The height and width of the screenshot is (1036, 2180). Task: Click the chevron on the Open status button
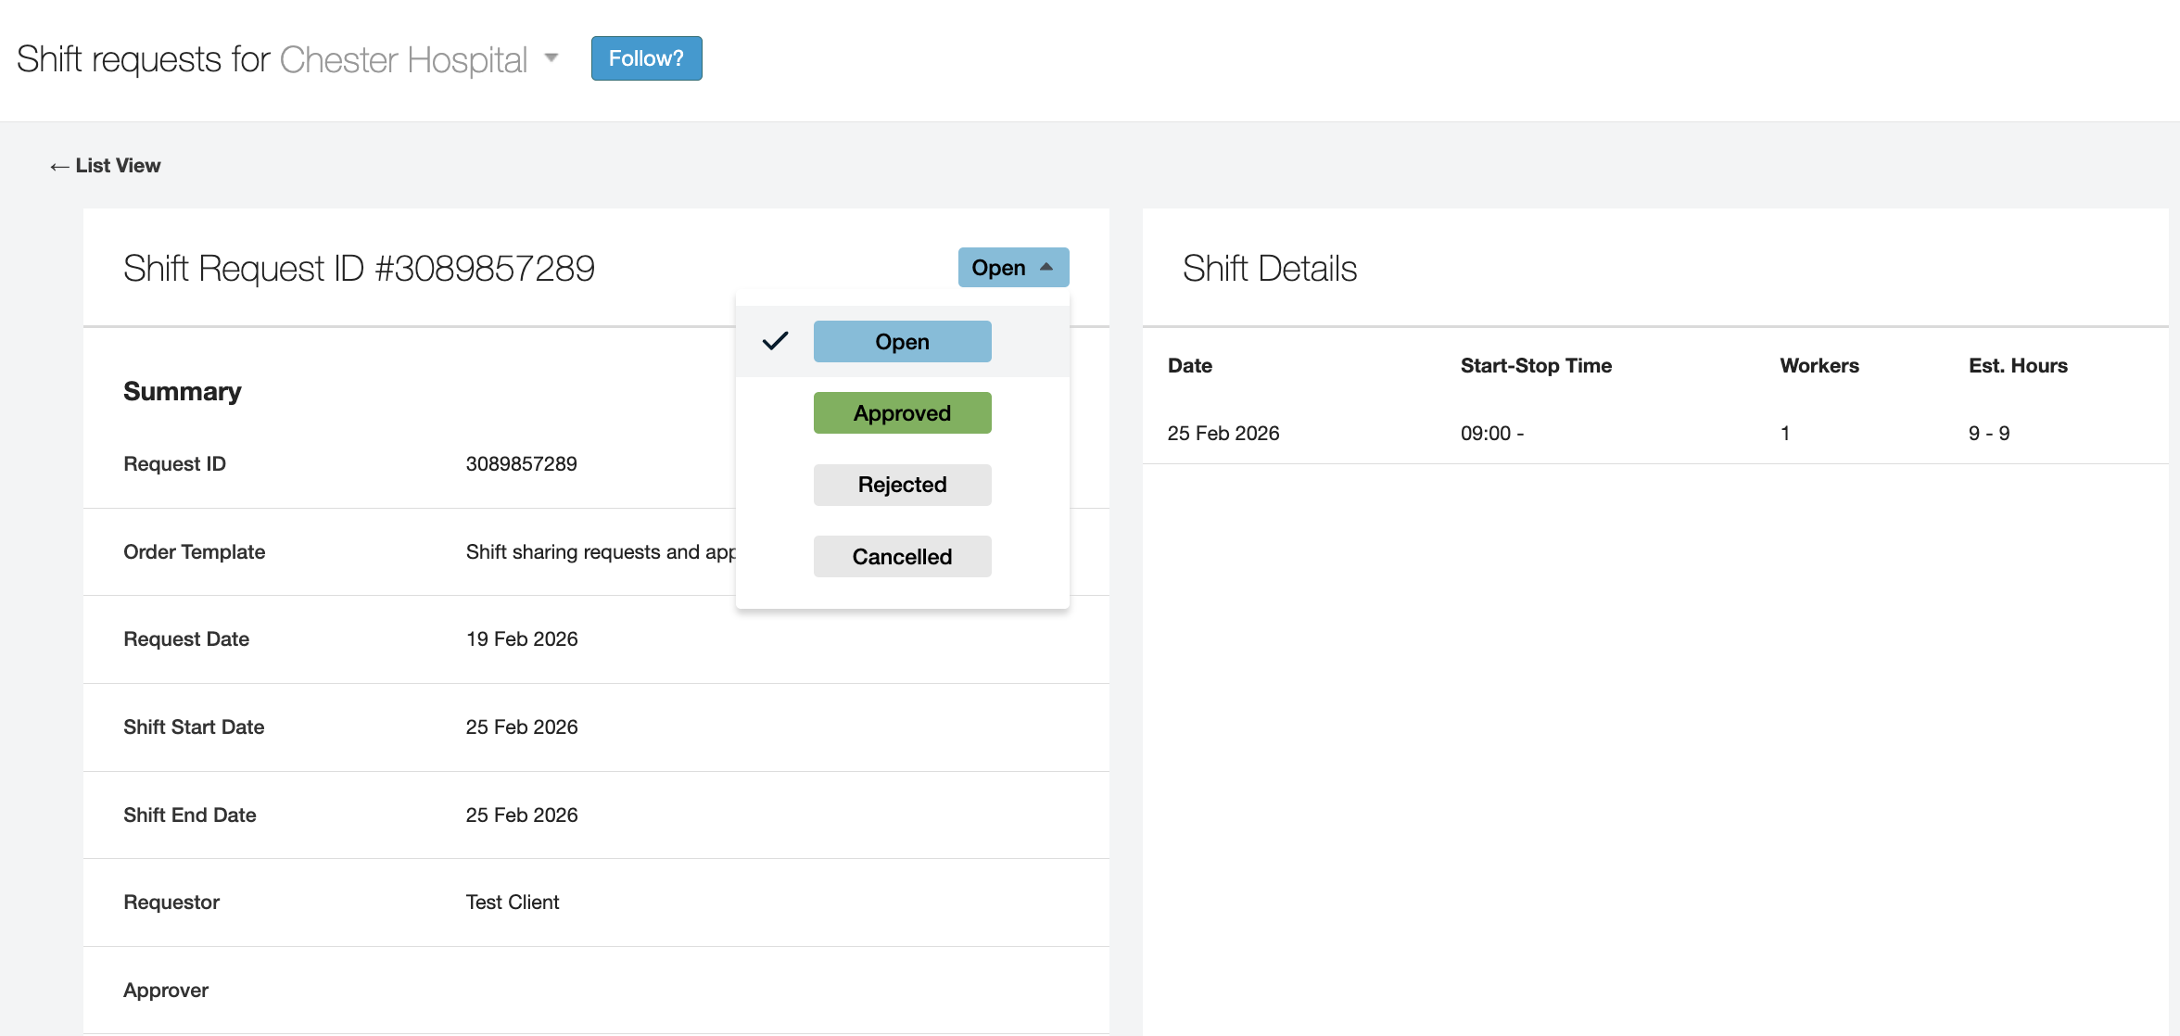(1047, 267)
